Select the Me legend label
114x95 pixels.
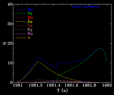pyautogui.click(x=30, y=9)
